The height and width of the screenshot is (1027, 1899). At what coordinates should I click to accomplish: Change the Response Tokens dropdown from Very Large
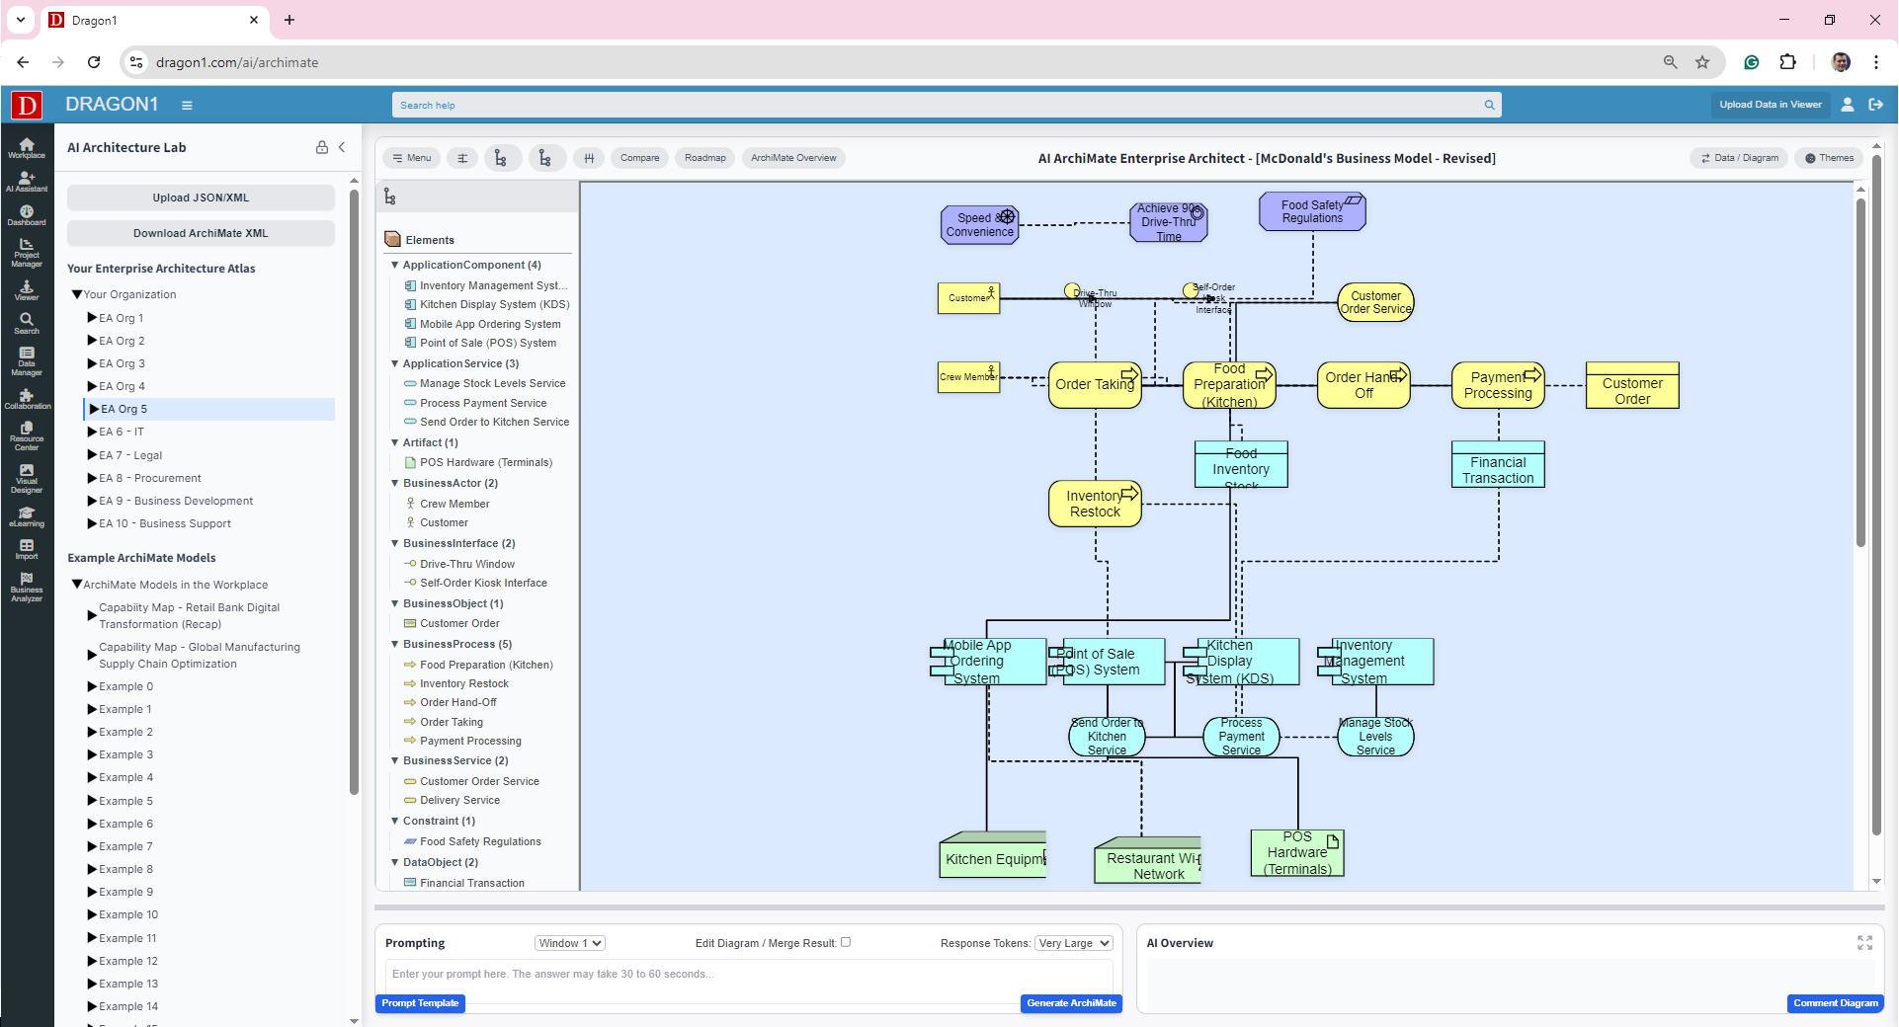pos(1073,942)
